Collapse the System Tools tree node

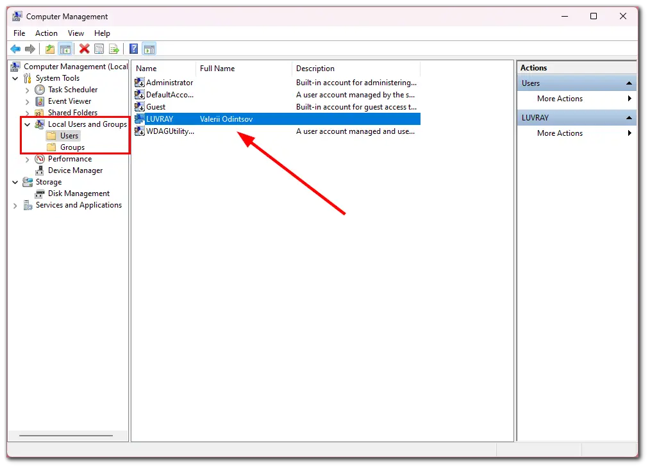click(15, 78)
